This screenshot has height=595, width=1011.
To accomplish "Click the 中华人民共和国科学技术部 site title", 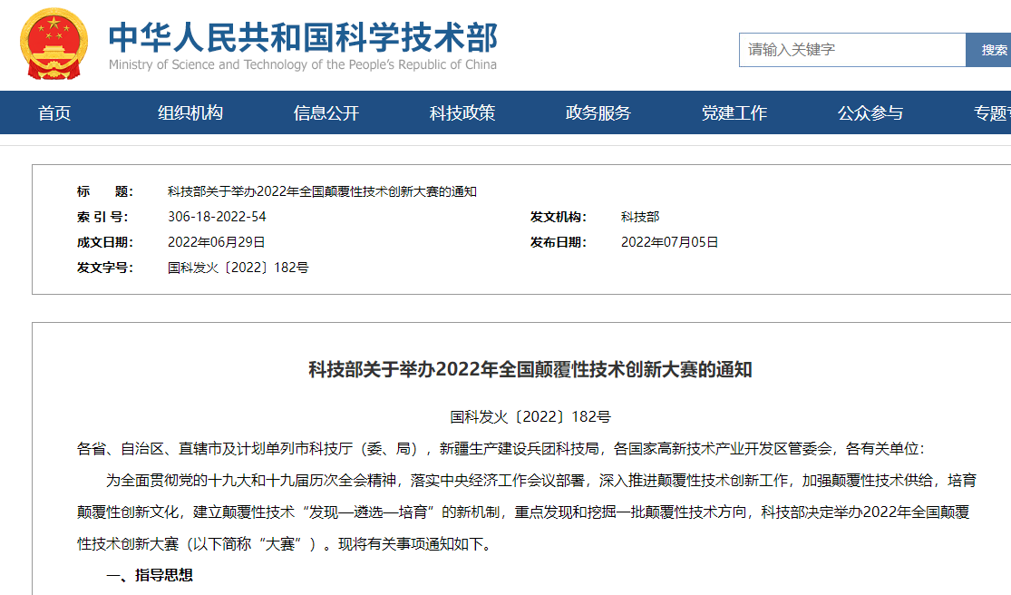I will tap(303, 36).
